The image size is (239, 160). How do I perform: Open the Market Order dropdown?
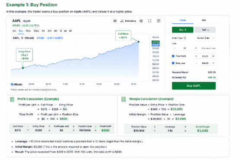[x=205, y=38]
